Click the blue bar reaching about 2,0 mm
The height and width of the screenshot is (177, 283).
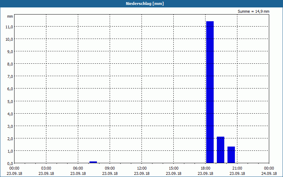tap(220, 150)
